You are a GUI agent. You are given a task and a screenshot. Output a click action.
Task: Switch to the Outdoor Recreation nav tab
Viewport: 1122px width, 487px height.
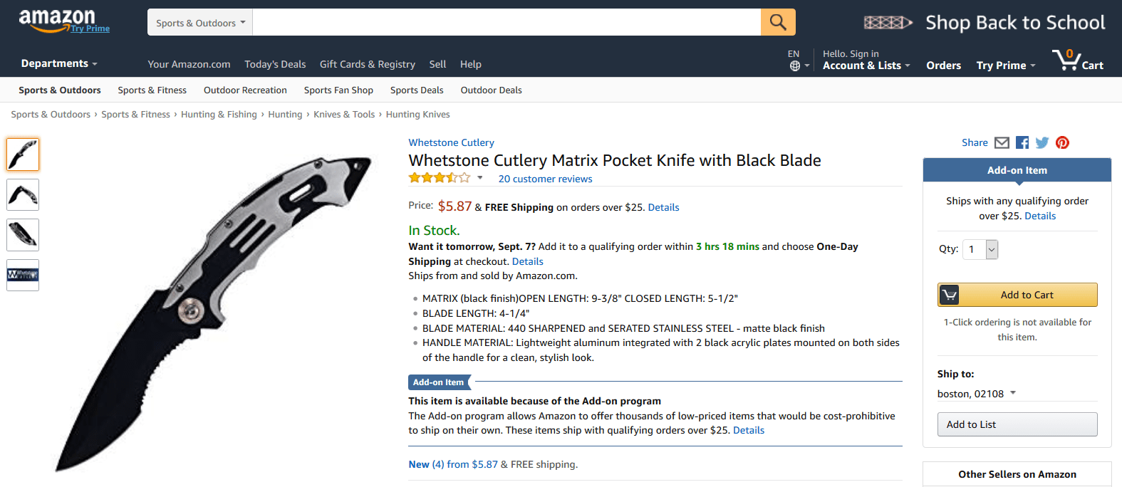pyautogui.click(x=245, y=90)
